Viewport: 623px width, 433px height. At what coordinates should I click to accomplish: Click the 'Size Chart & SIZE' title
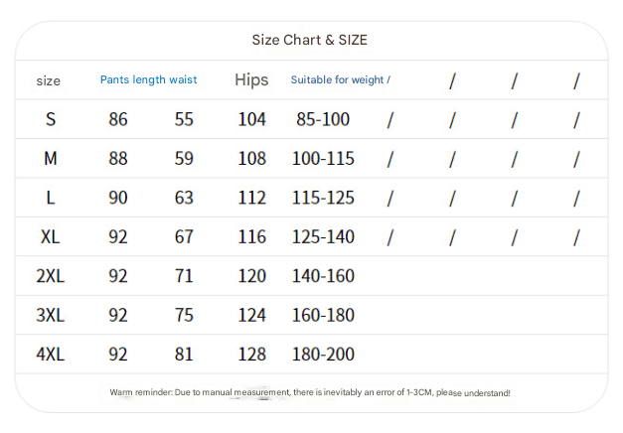[309, 41]
